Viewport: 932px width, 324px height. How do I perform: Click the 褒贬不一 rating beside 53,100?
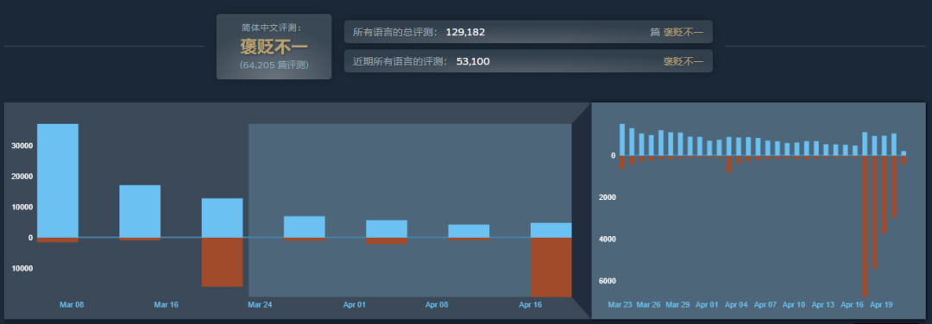[683, 61]
